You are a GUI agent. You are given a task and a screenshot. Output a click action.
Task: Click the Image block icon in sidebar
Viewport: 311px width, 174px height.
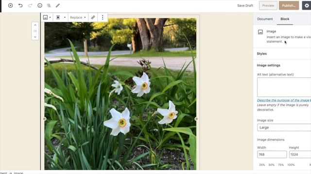(x=260, y=32)
